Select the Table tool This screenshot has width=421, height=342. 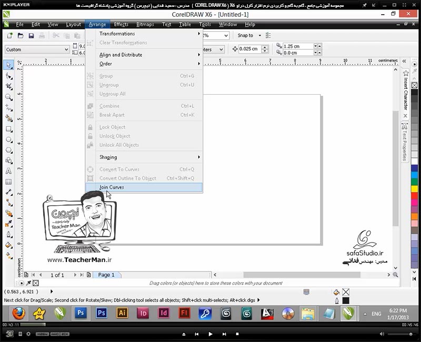coord(9,182)
